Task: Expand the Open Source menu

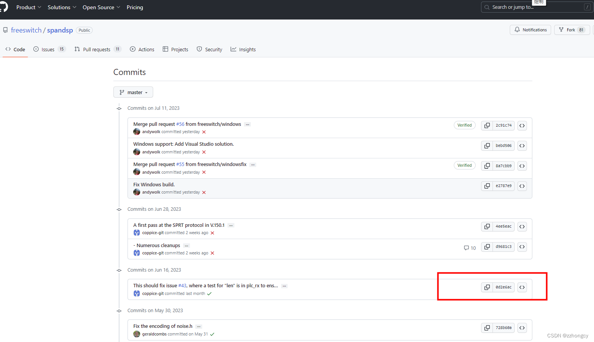Action: pos(101,7)
